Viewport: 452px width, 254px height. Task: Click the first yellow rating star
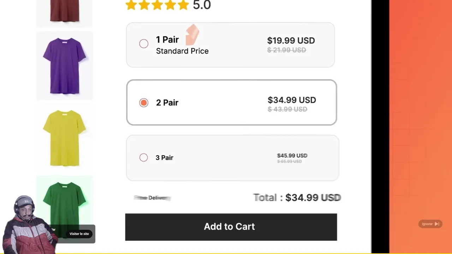tap(131, 5)
